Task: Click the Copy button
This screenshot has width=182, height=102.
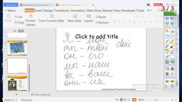Action: (x=19, y=22)
